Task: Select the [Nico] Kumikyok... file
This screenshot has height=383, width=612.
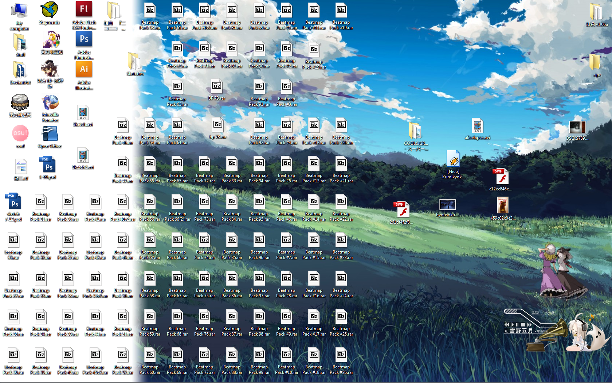Action: (x=453, y=165)
